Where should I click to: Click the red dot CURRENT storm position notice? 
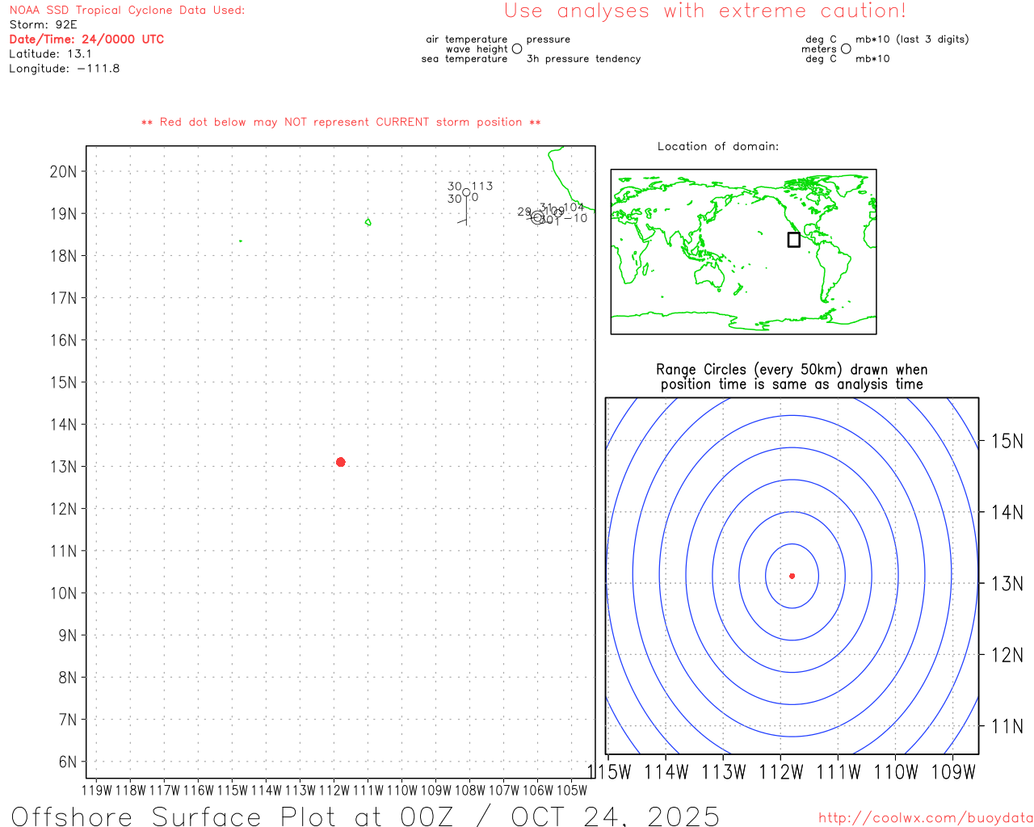(x=341, y=122)
